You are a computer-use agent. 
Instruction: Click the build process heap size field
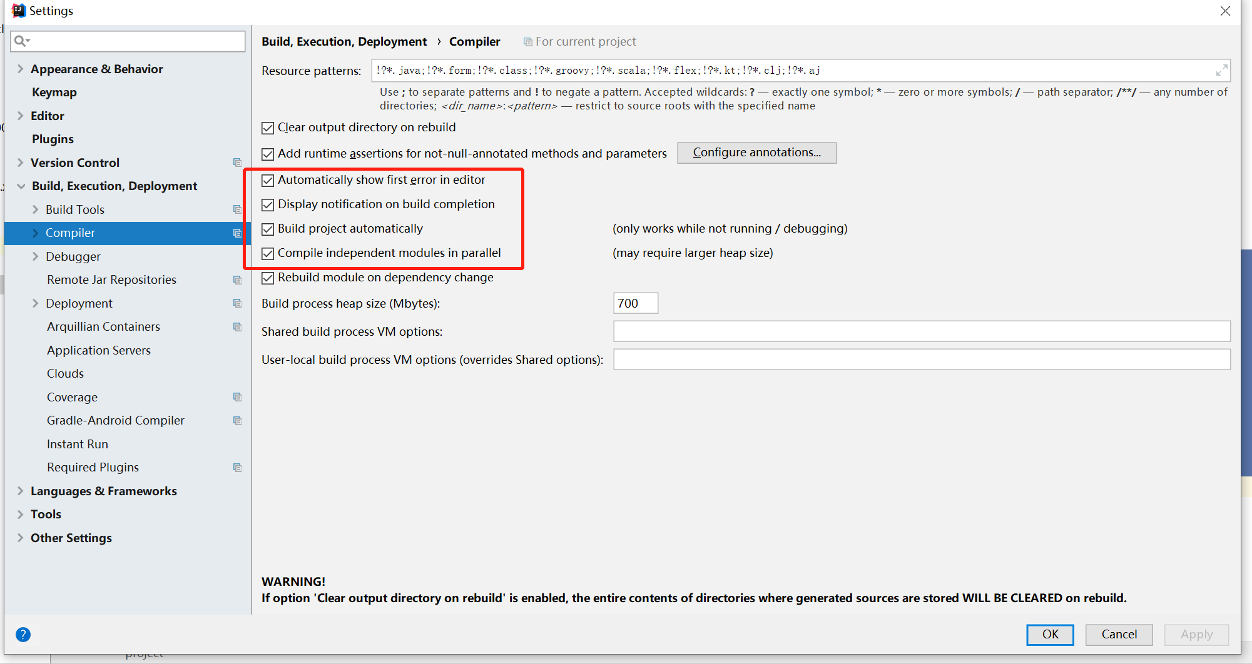pos(635,303)
